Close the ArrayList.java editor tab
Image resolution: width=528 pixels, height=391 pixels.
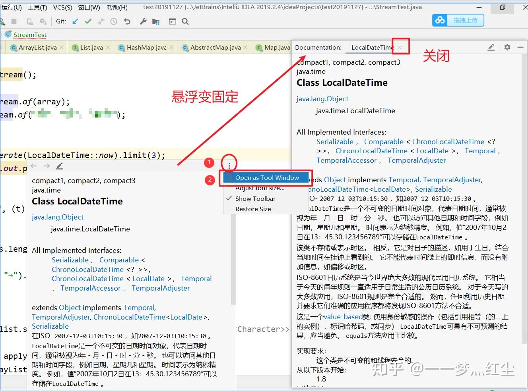coord(62,47)
